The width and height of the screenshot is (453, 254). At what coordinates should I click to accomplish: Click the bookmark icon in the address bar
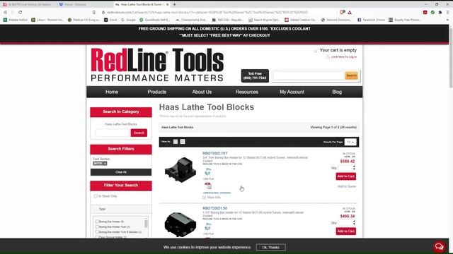(x=94, y=13)
